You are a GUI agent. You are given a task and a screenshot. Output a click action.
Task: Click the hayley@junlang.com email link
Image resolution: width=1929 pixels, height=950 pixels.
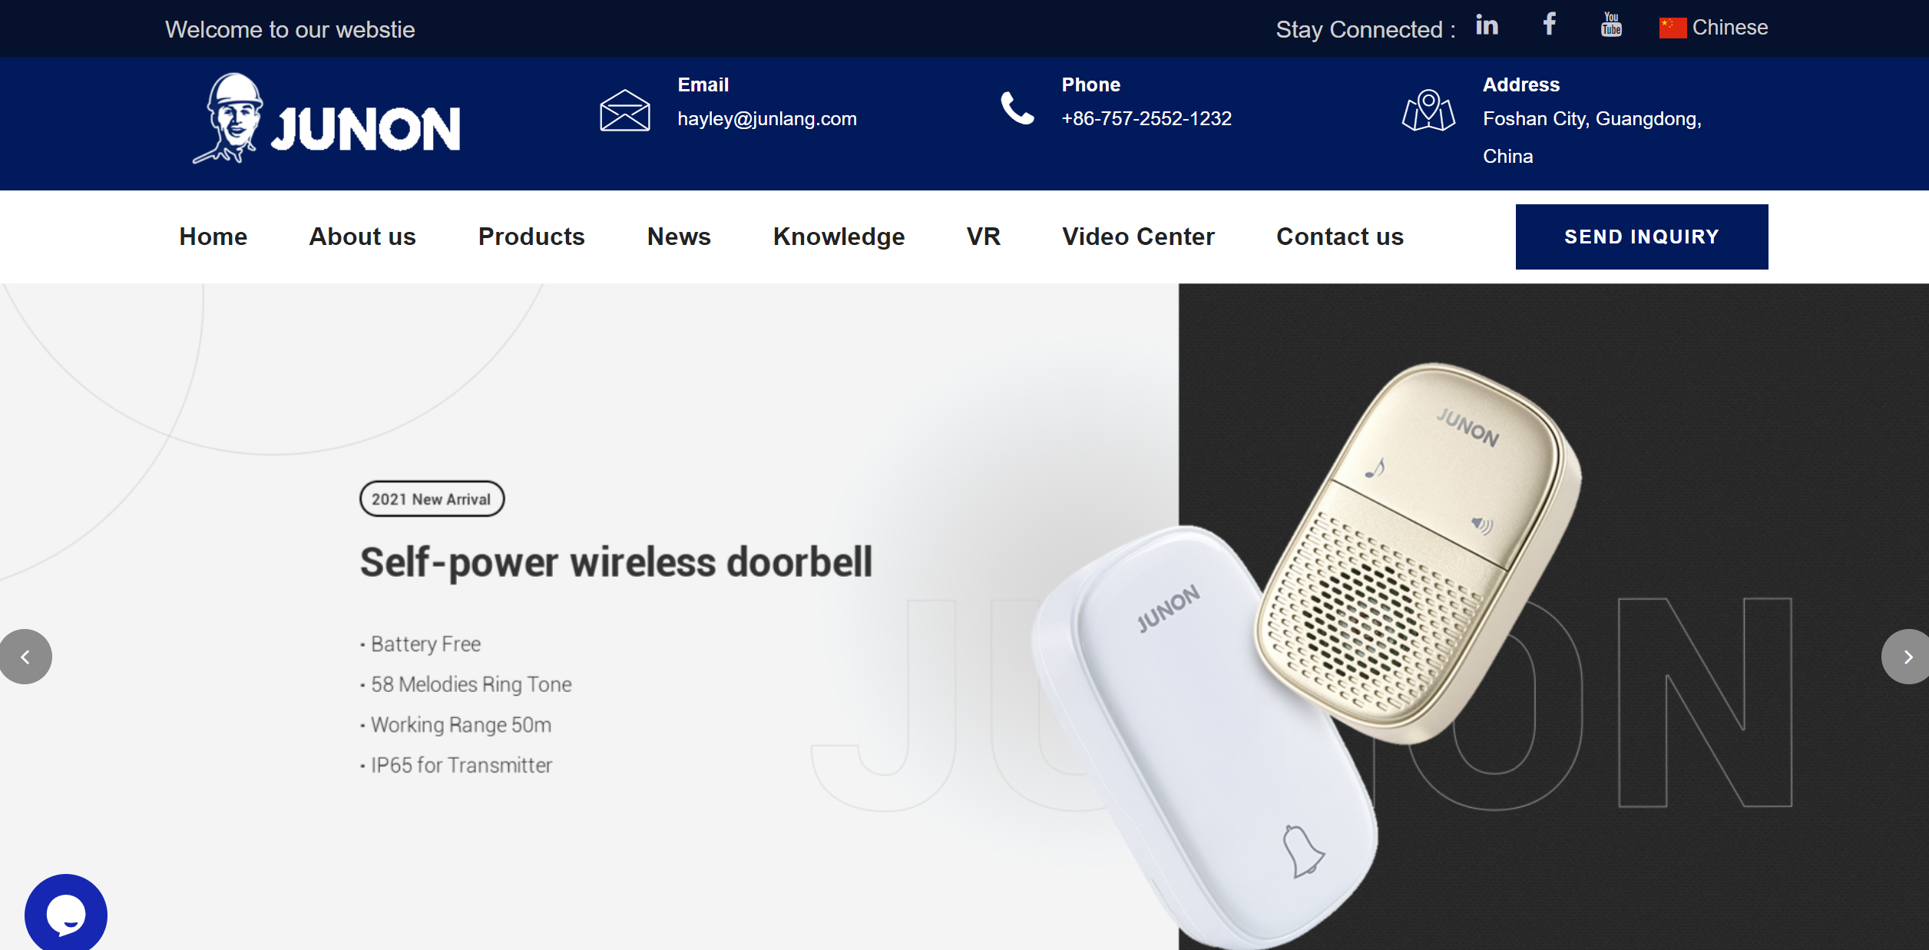767,119
